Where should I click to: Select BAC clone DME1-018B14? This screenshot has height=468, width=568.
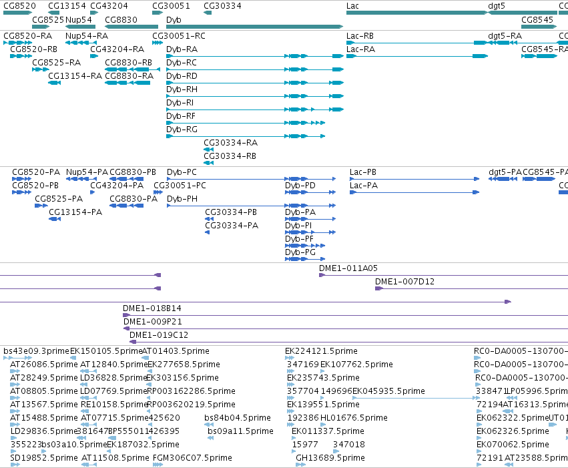click(152, 308)
